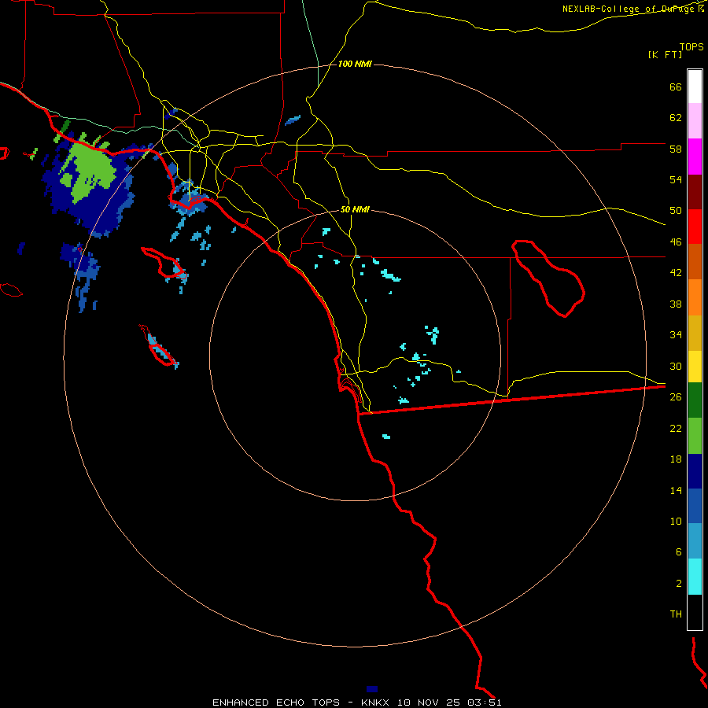Click the medium blue legend swatch
708x708 pixels.
pyautogui.click(x=695, y=506)
